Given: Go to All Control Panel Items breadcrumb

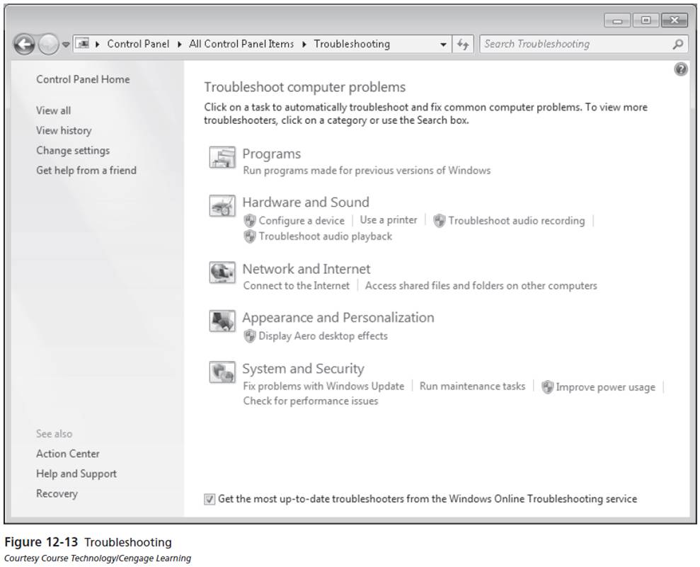Looking at the screenshot, I should (241, 44).
